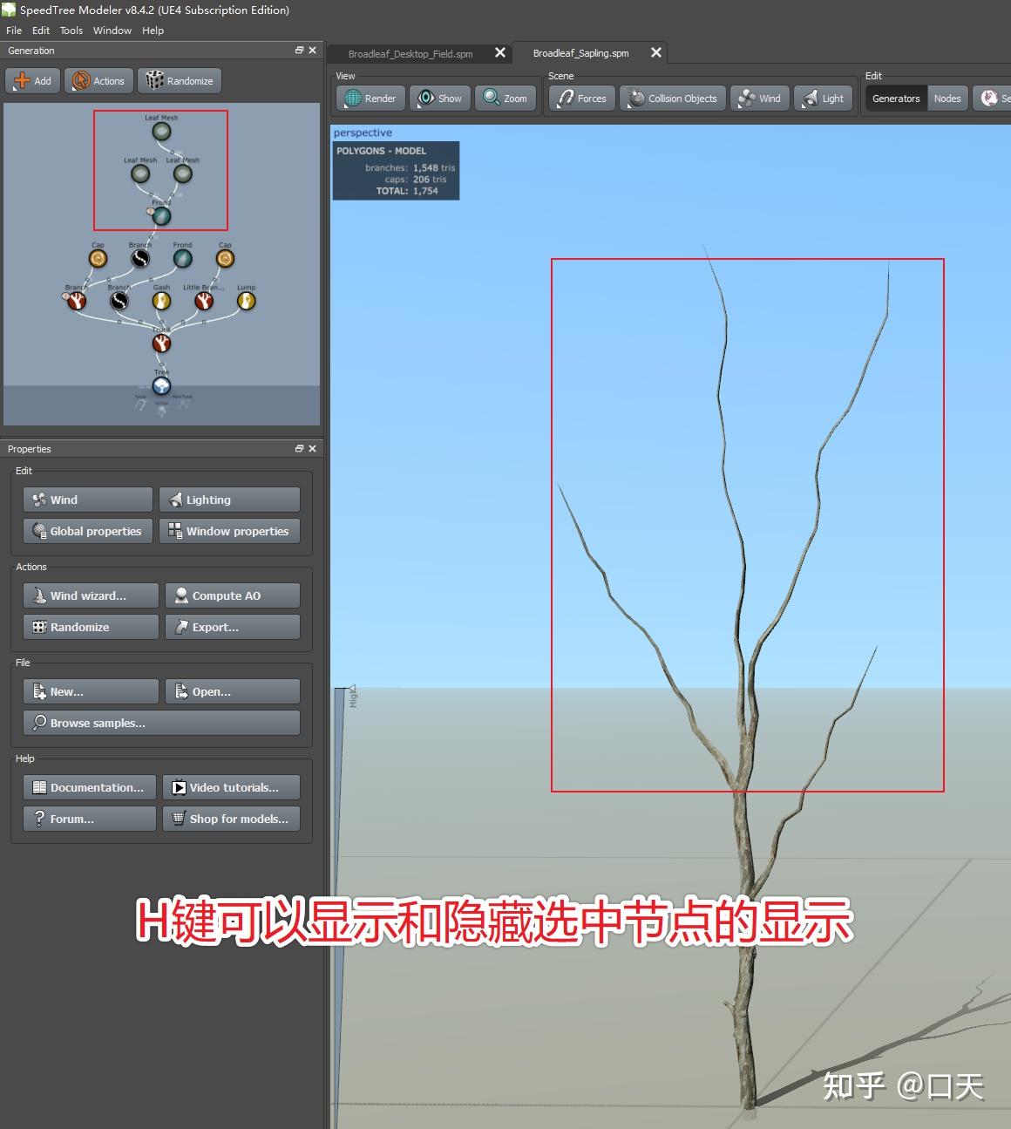This screenshot has width=1011, height=1129.
Task: Switch to the Broadleaf_Desktop_Field.spm tab
Action: tap(410, 53)
